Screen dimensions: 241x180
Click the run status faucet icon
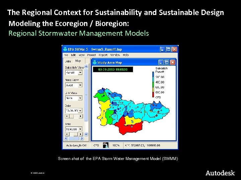pyautogui.click(x=105, y=145)
